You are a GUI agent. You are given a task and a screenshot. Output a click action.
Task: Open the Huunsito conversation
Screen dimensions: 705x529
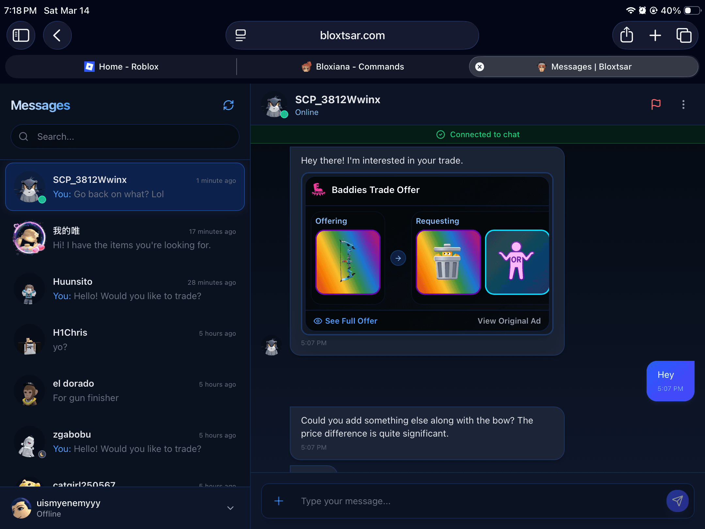[125, 289]
